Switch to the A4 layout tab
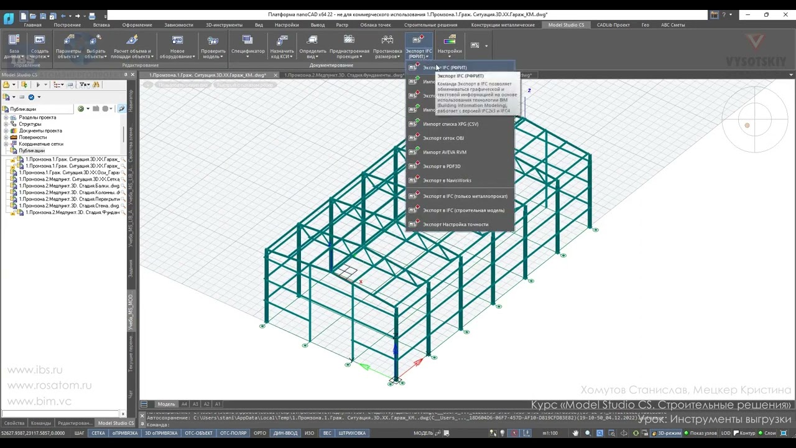The height and width of the screenshot is (448, 796). (184, 404)
